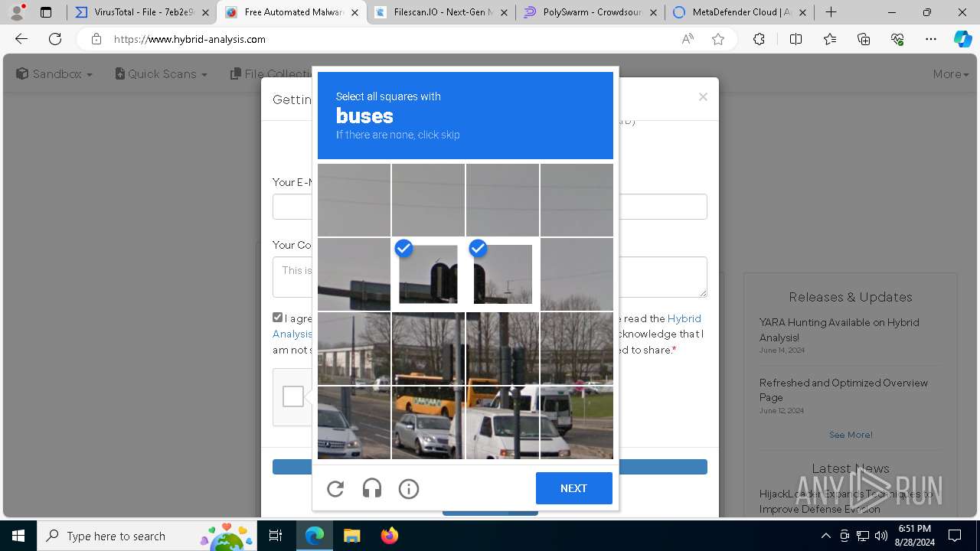980x551 pixels.
Task: Open browser Extensions icon
Action: (x=759, y=39)
